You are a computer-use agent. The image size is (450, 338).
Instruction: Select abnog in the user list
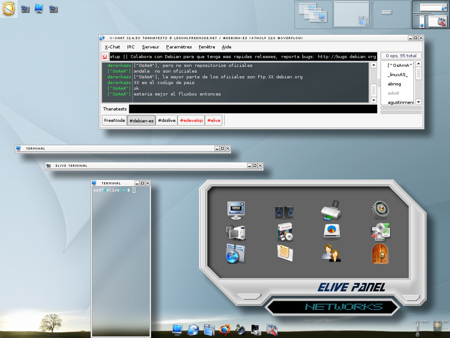(394, 84)
